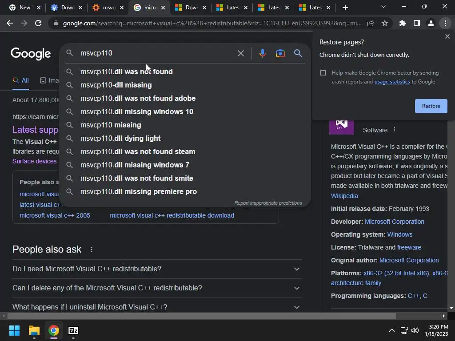The width and height of the screenshot is (455, 341).
Task: Click in the Google search input field
Action: pos(157,53)
